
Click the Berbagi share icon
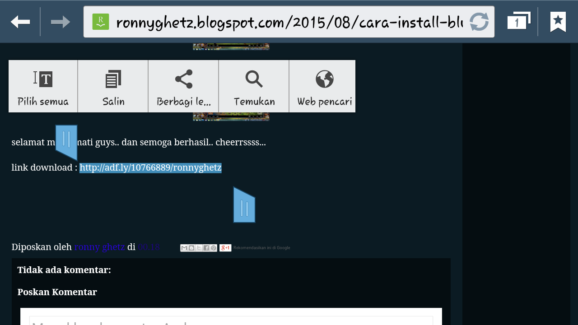183,79
